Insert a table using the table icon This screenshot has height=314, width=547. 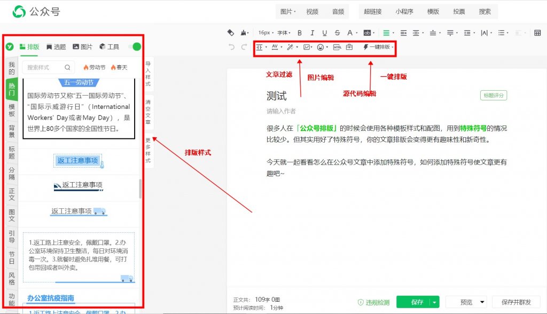[537, 33]
